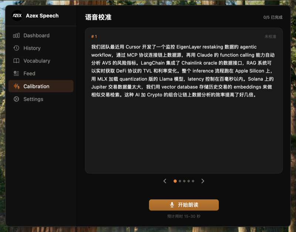Image resolution: width=296 pixels, height=232 pixels.
Task: Select the Calibration sidebar entry
Action: point(41,86)
